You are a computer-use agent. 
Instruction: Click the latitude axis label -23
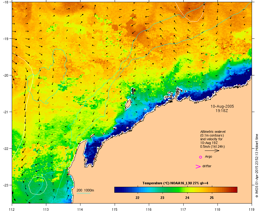6,185
